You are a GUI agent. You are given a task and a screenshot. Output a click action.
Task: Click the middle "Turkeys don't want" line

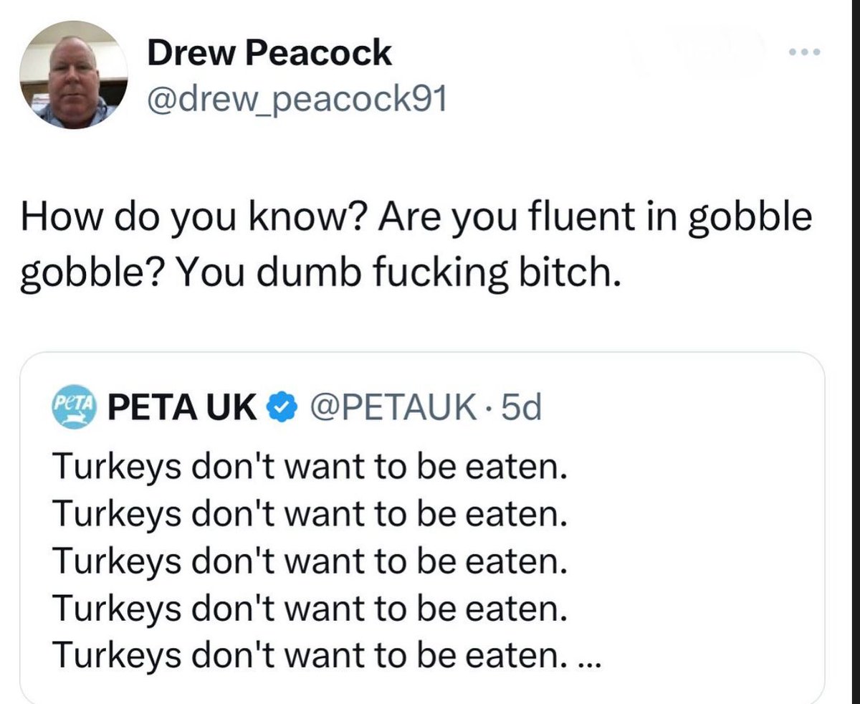coord(310,561)
